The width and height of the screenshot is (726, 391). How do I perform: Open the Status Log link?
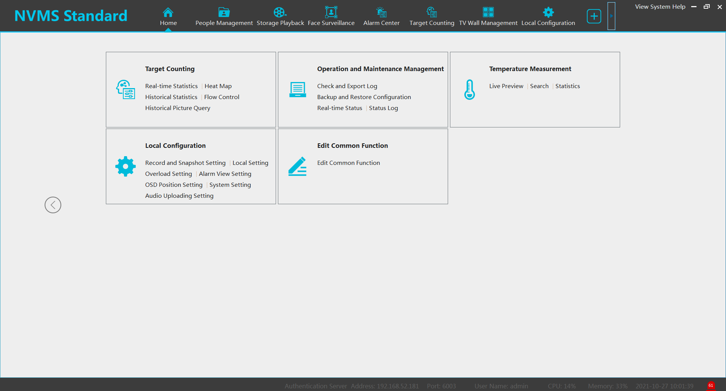coord(383,108)
